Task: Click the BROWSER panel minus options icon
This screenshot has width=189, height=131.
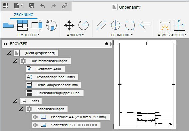Action: tap(106, 44)
